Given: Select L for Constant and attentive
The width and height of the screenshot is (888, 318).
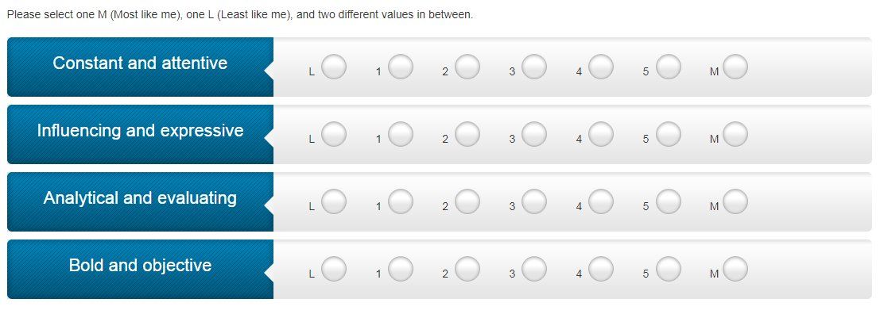Looking at the screenshot, I should click(334, 67).
